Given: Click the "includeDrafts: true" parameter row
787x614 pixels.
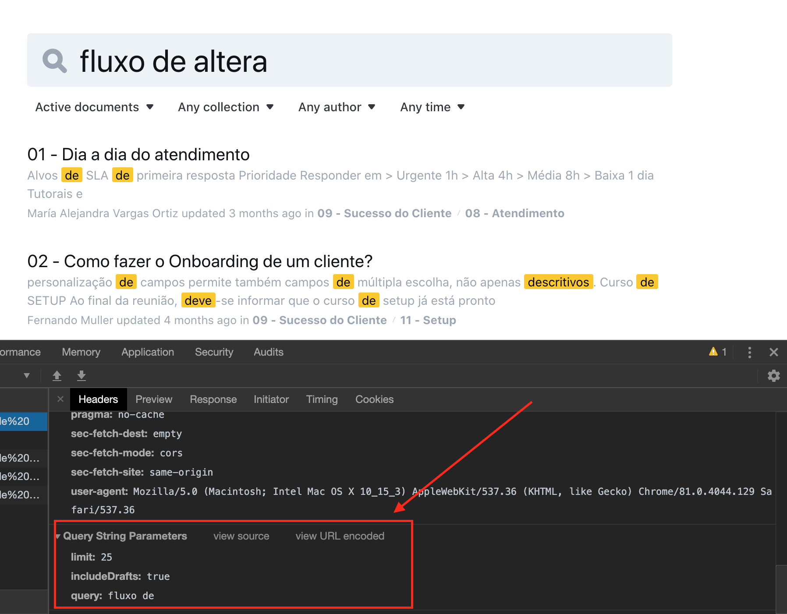Looking at the screenshot, I should 121,576.
